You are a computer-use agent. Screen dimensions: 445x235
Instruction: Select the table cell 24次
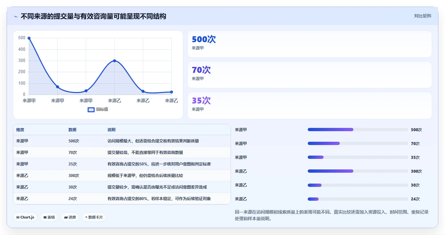click(x=73, y=199)
